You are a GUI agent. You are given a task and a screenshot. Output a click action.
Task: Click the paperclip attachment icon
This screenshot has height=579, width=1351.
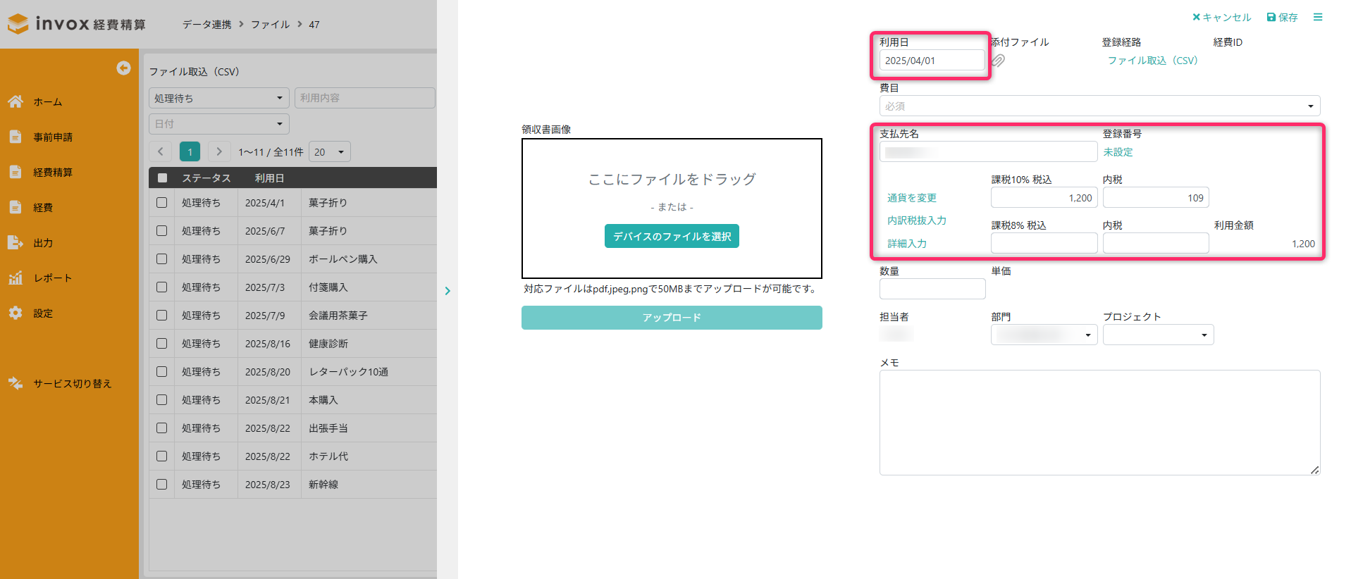998,61
